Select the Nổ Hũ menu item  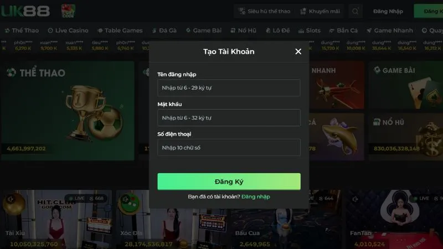(x=244, y=30)
